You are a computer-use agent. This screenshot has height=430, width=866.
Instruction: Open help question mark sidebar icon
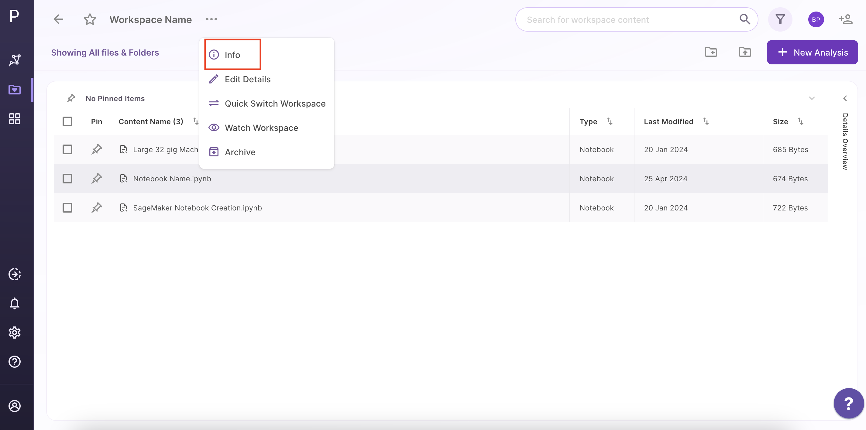15,362
